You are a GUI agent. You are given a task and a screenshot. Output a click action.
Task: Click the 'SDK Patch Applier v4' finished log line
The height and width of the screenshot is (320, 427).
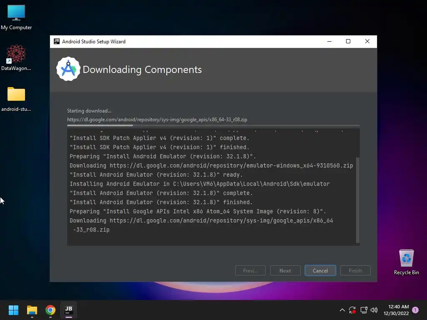click(x=159, y=147)
